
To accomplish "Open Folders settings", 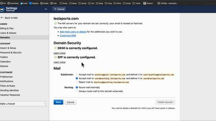I will 4,57.
